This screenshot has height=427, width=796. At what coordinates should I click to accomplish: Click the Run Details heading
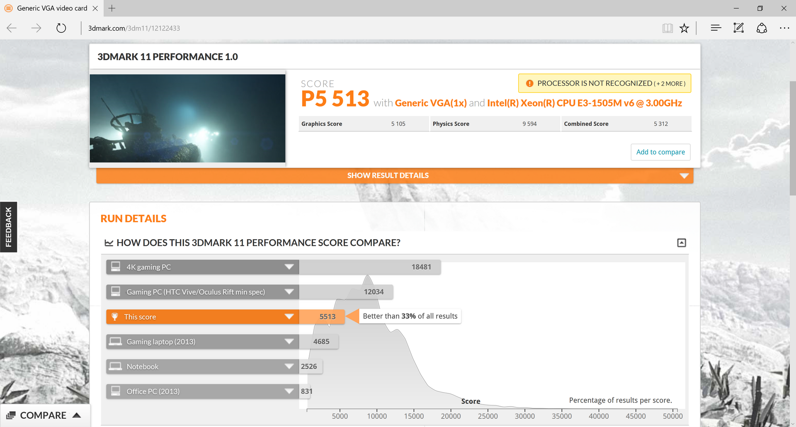point(133,219)
